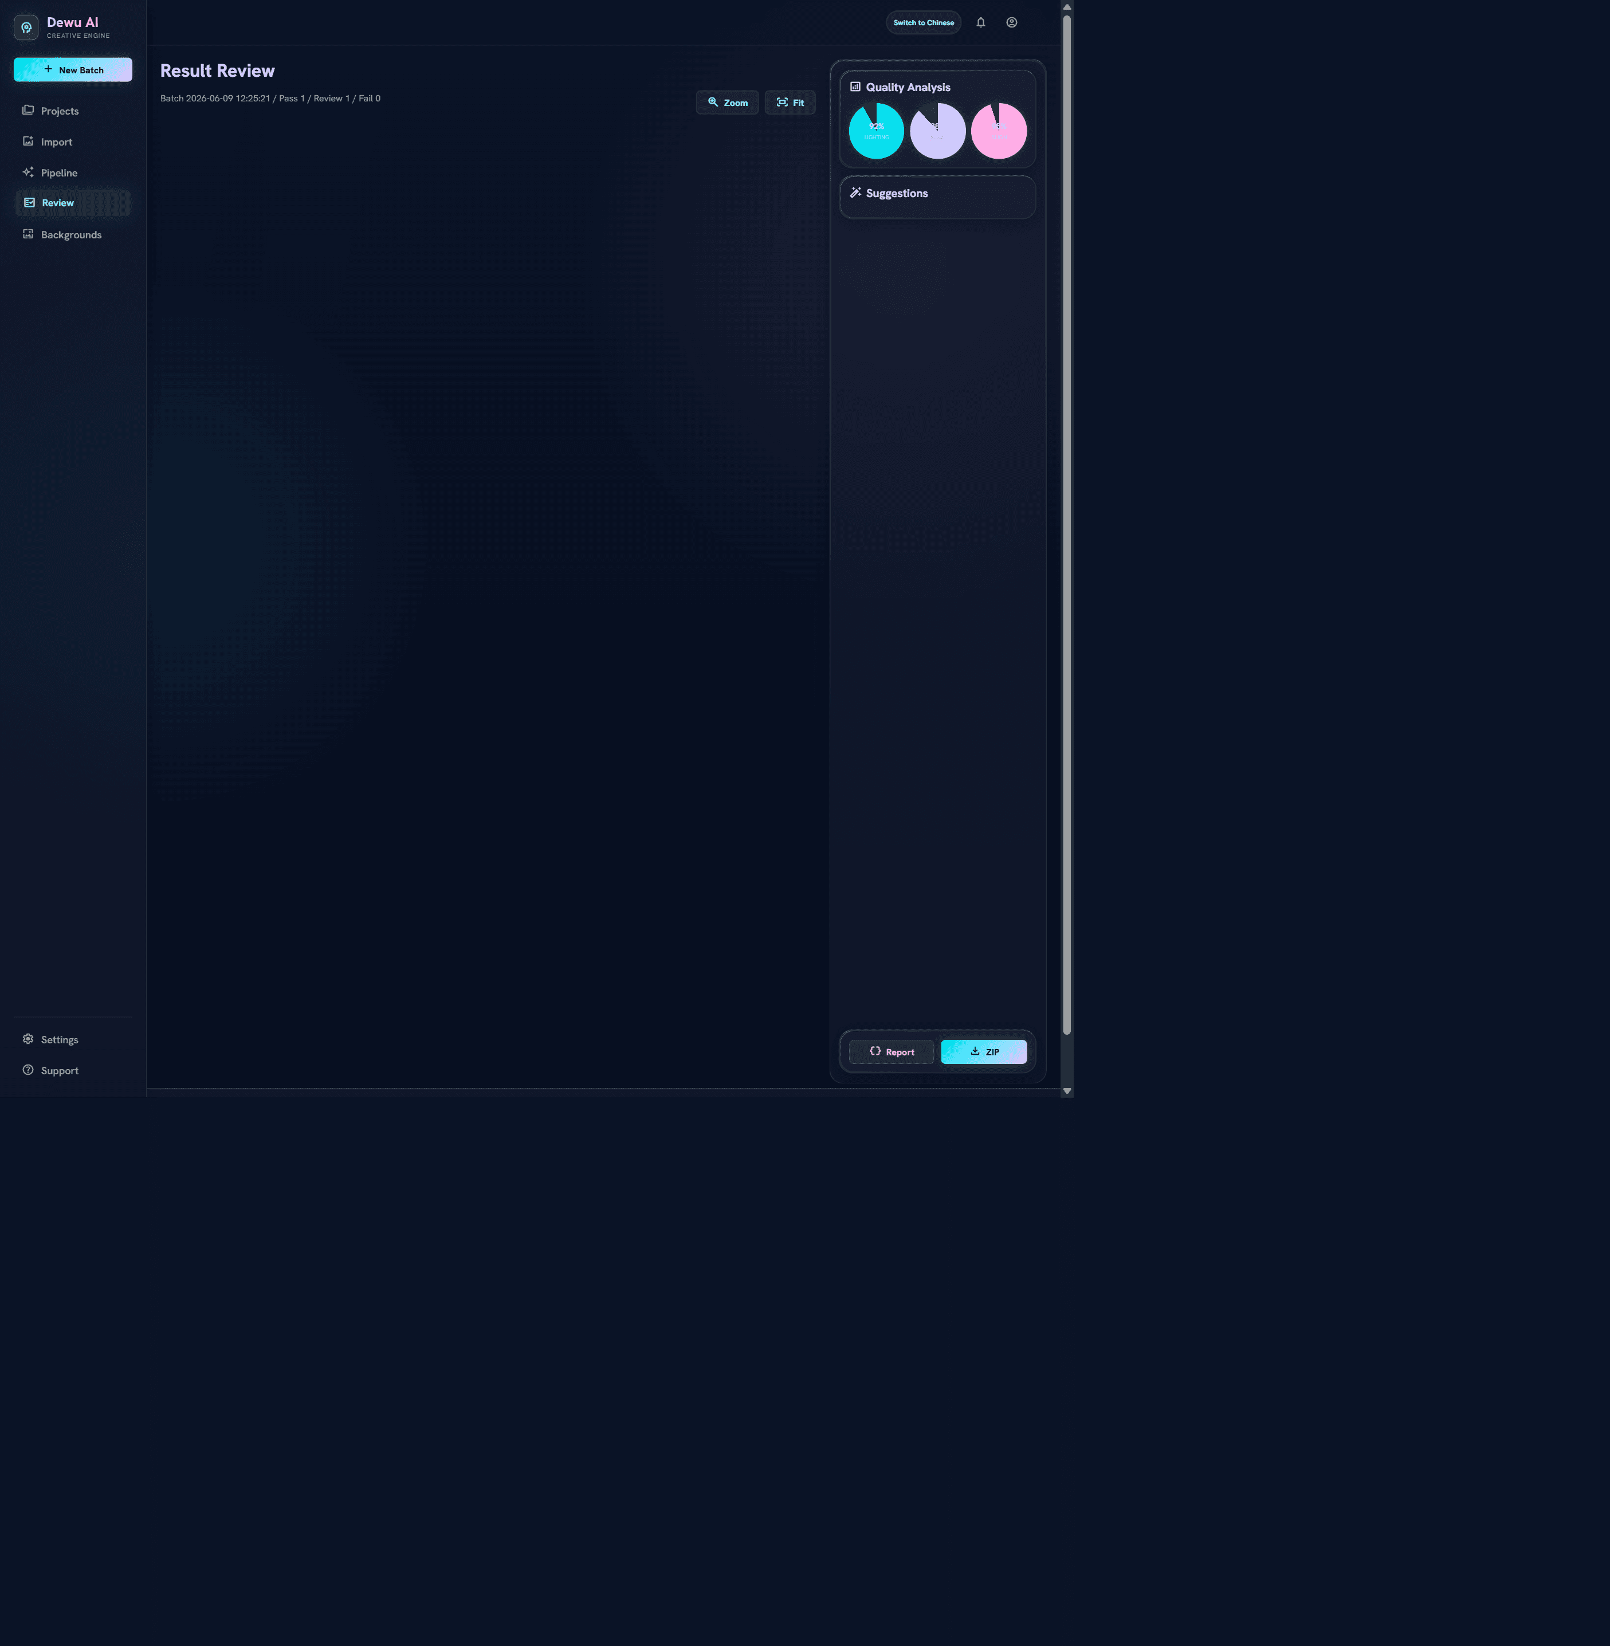The height and width of the screenshot is (1646, 1610).
Task: Select the Review sidebar item
Action: point(73,203)
